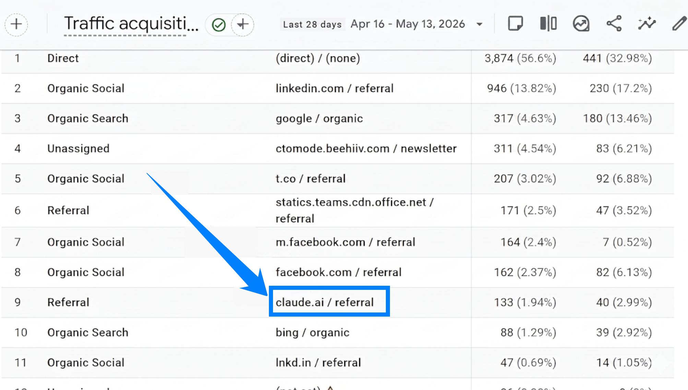Click the 162 (2.37%) value

point(525,272)
